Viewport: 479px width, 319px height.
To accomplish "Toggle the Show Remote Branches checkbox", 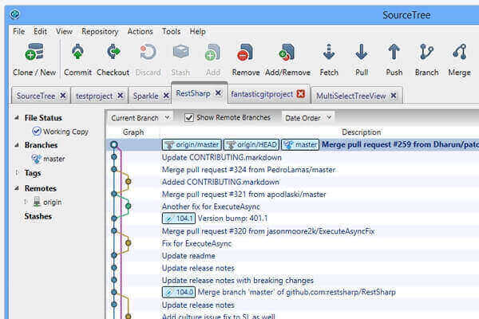I will 189,117.
